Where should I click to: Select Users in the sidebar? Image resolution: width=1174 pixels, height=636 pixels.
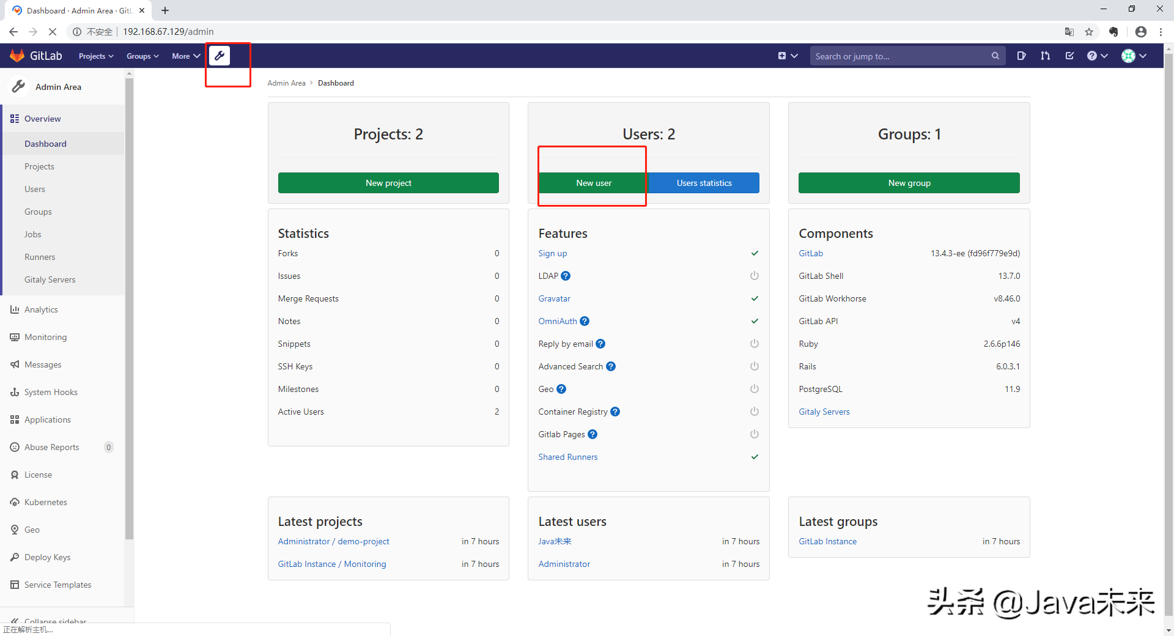pos(64,189)
